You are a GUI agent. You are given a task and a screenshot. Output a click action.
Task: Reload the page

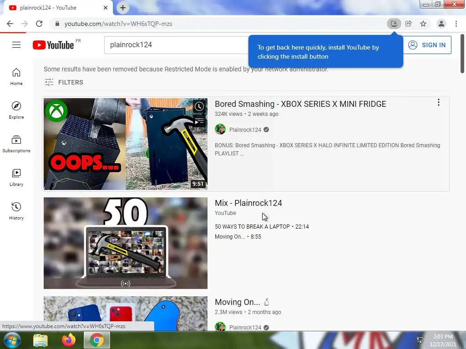(39, 24)
